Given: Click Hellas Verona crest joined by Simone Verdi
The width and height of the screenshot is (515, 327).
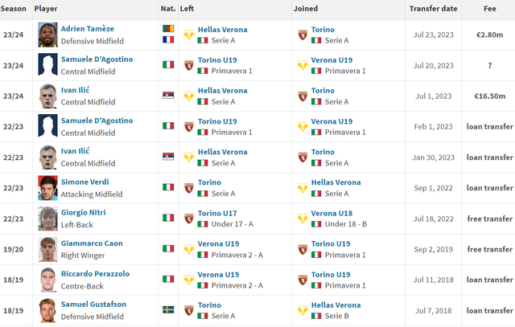Looking at the screenshot, I should coord(303,188).
